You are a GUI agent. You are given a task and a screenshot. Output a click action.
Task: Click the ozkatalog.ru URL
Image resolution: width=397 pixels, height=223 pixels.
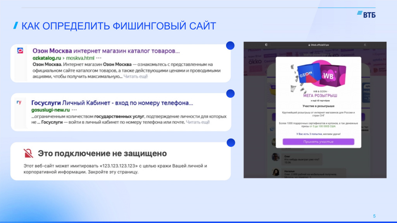[47, 58]
